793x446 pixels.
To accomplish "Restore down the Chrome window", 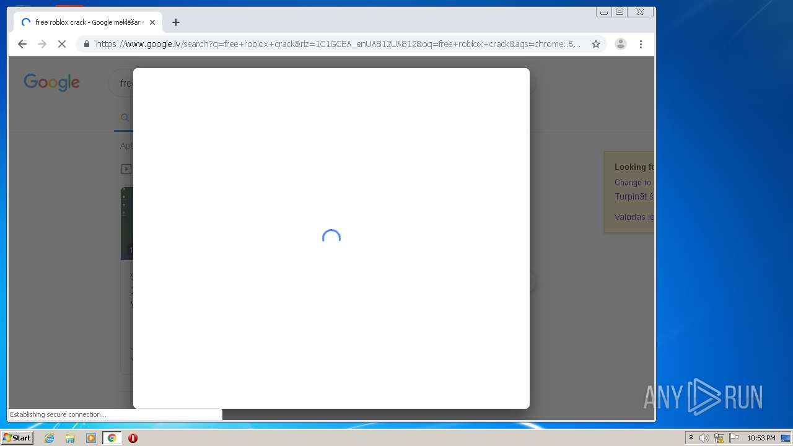I will [x=620, y=12].
